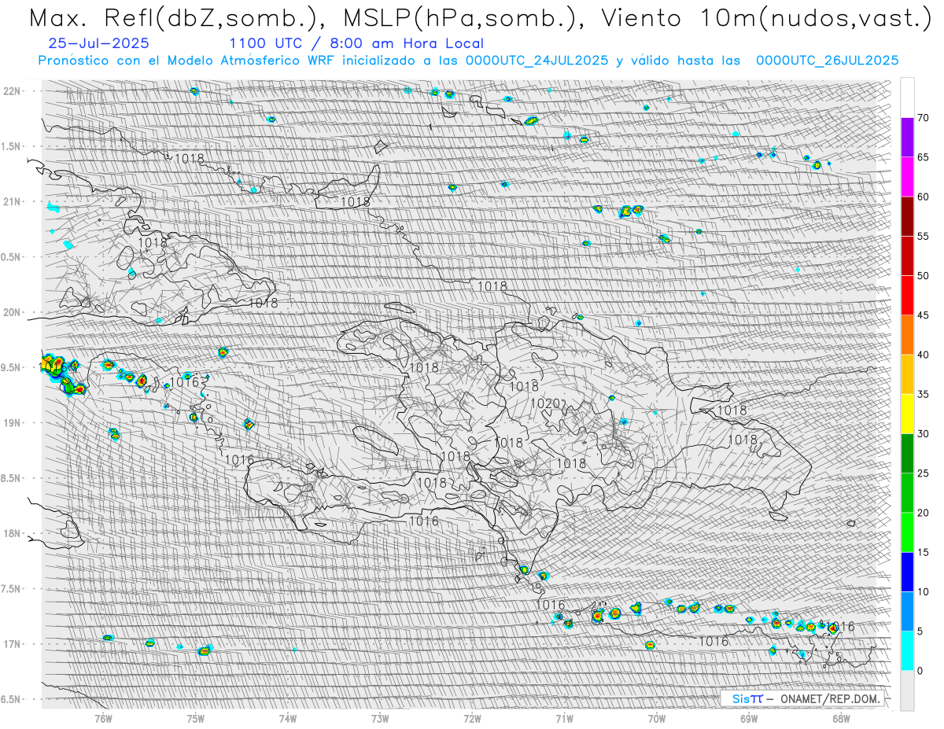Click the '9.5N' latitude label
Viewport: 944px width, 729px height.
12,367
